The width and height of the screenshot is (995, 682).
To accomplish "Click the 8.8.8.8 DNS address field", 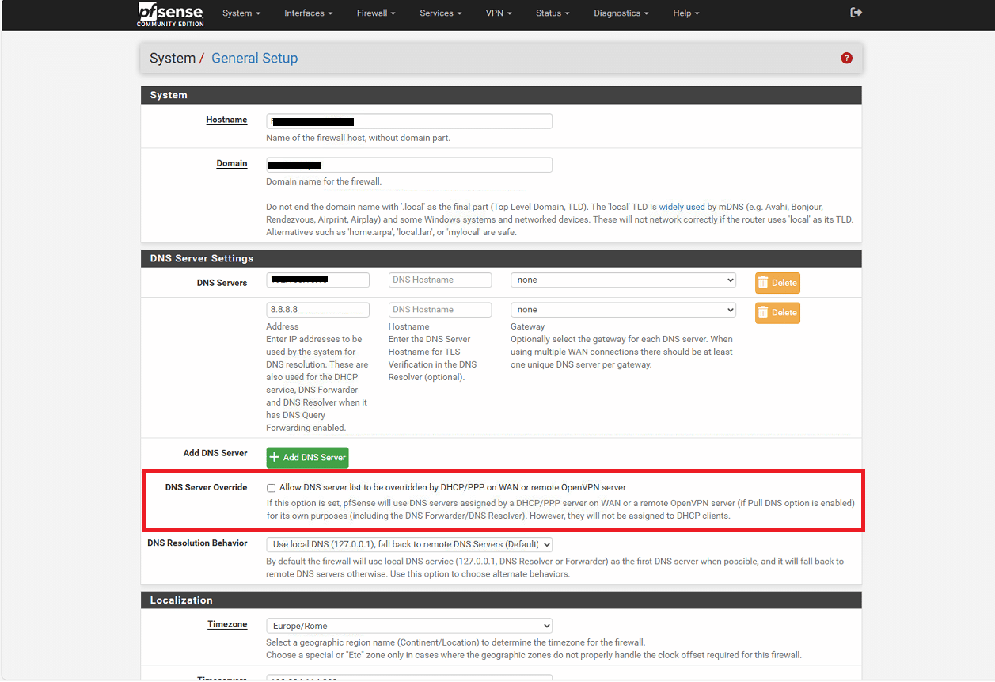I will tap(317, 310).
